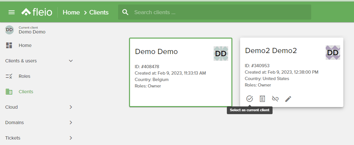Click the Search clients input field
This screenshot has width=354, height=145.
click(214, 12)
